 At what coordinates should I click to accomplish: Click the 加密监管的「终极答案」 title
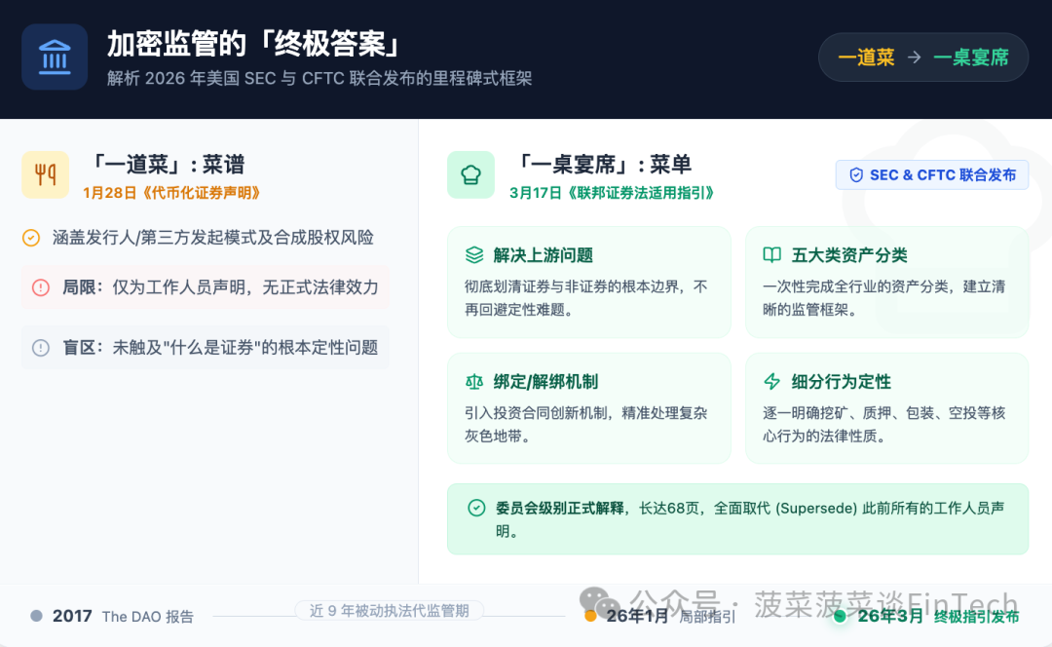point(255,45)
